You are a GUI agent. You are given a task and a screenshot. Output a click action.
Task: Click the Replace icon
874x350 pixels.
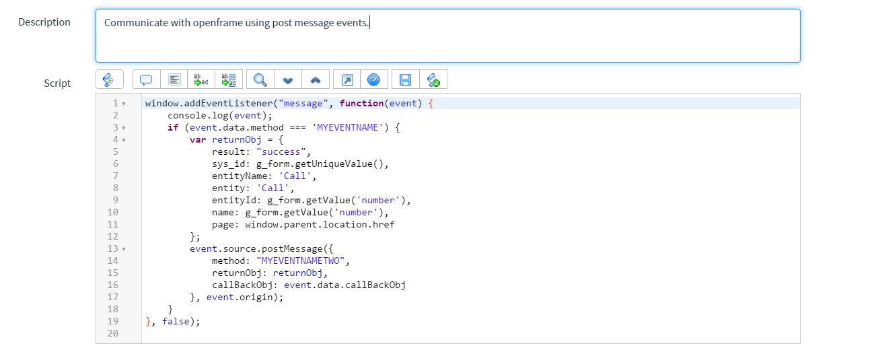click(201, 80)
